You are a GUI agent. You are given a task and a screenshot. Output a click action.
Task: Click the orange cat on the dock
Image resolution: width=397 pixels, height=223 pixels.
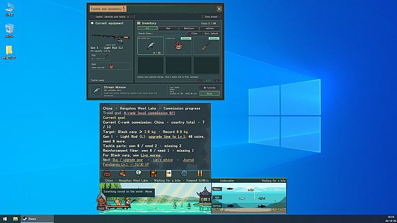click(118, 202)
